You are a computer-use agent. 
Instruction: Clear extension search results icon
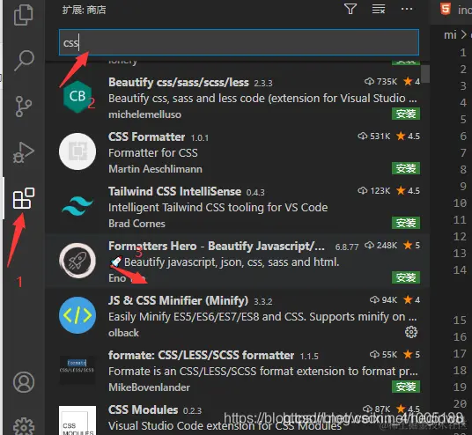pos(379,9)
